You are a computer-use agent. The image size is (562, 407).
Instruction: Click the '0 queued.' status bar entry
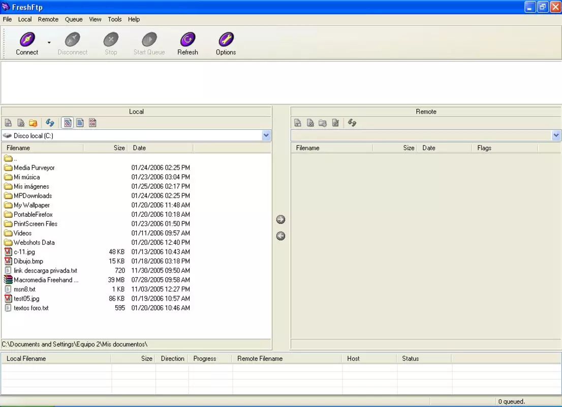click(x=512, y=401)
